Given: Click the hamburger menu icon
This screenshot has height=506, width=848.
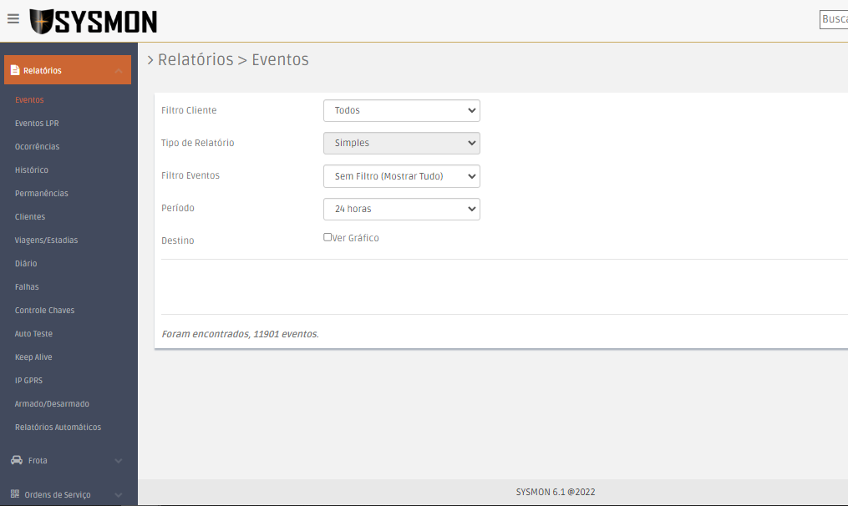Looking at the screenshot, I should point(13,18).
